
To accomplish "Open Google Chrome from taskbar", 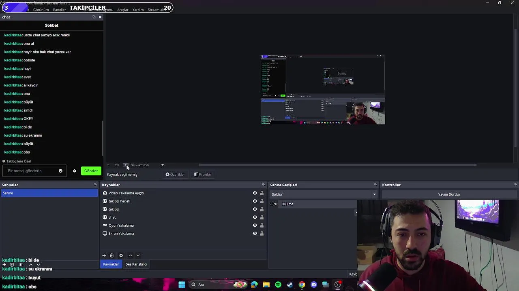I will click(302, 285).
